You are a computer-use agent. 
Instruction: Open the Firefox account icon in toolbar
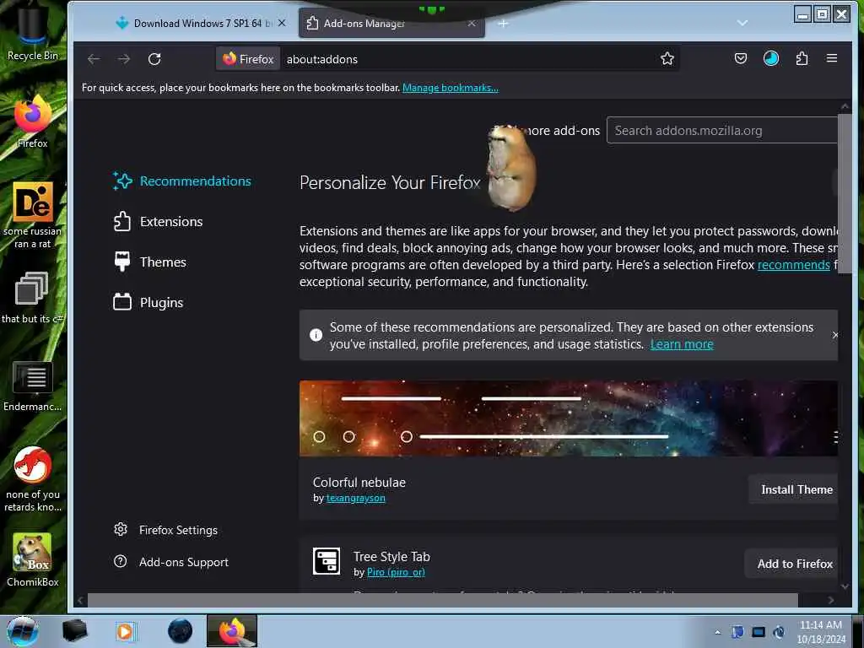click(x=771, y=58)
